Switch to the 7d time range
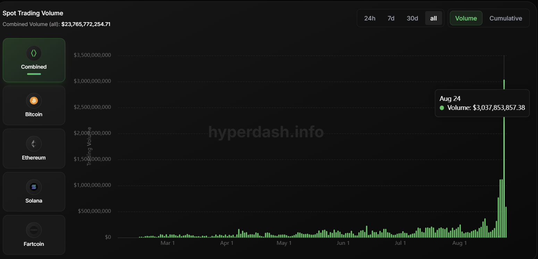The height and width of the screenshot is (259, 538). tap(391, 18)
